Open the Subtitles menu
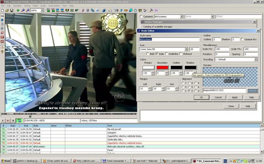 tap(17, 6)
